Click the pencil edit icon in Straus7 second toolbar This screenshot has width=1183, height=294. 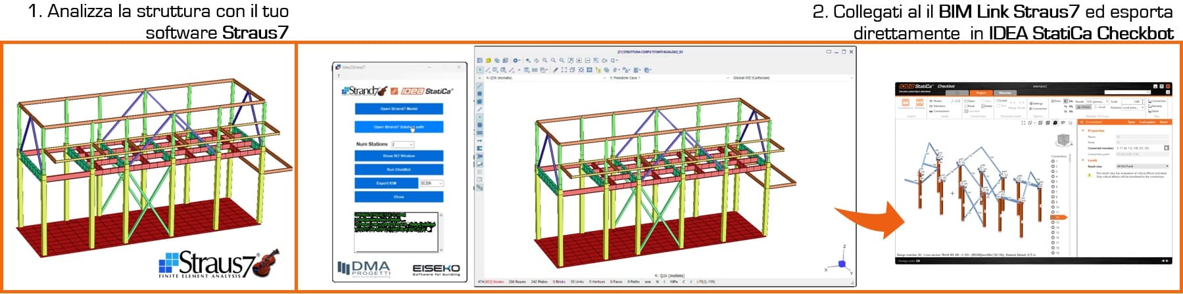coord(556,70)
